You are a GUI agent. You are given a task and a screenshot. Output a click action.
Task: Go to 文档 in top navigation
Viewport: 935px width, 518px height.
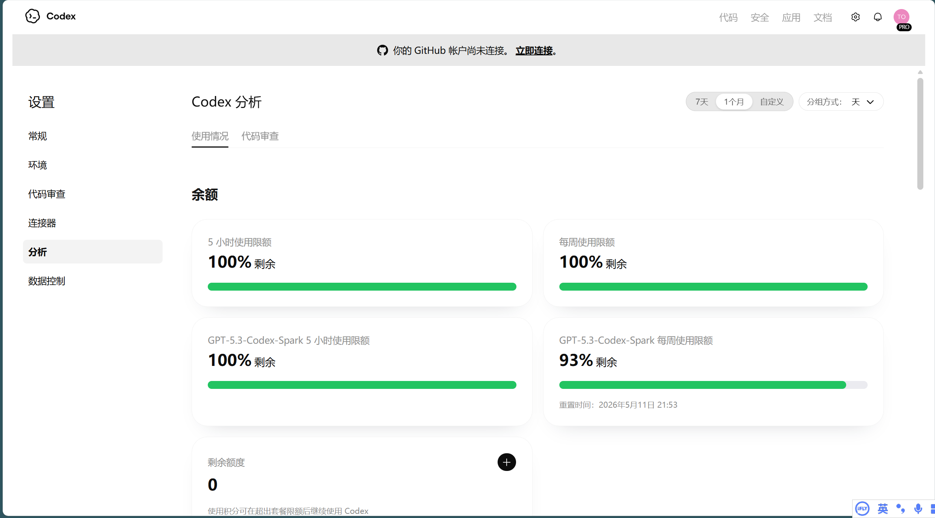(x=822, y=17)
